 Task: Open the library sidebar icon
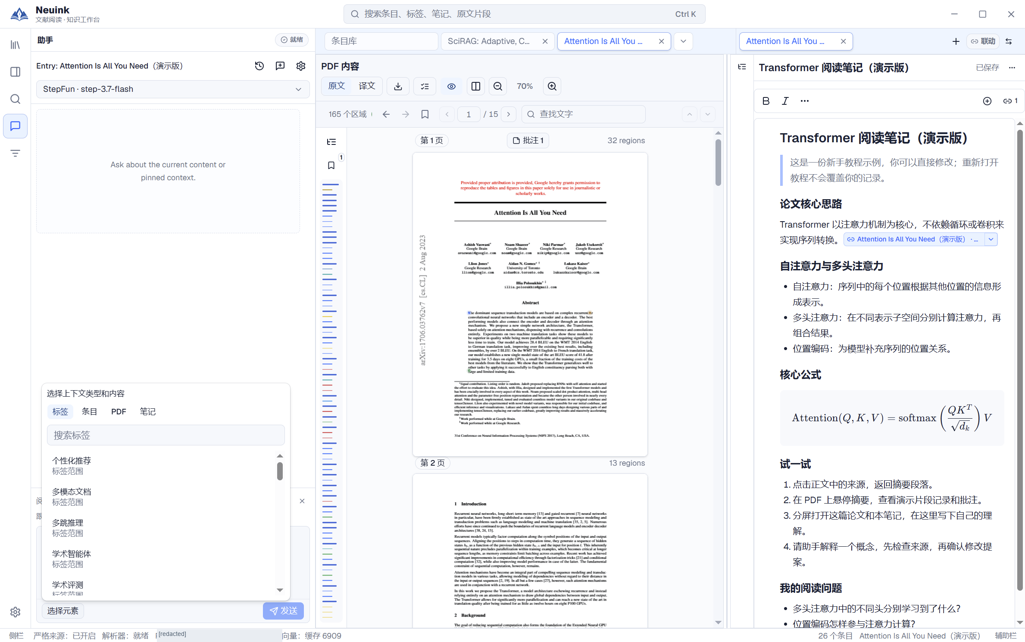[x=15, y=45]
